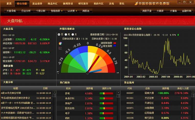
Task: Click the 净流入力度 column header
Action: (183, 88)
